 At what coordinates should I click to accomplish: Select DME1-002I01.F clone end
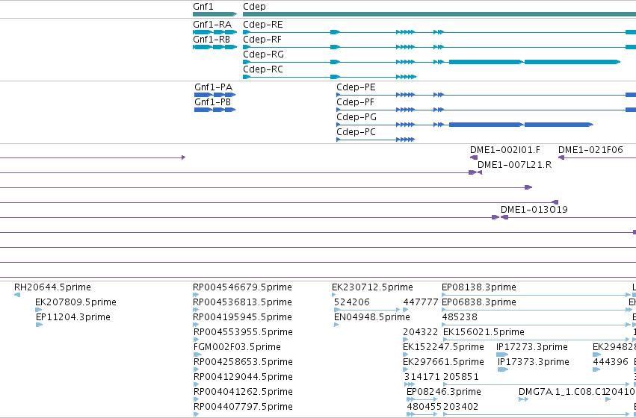click(x=474, y=157)
